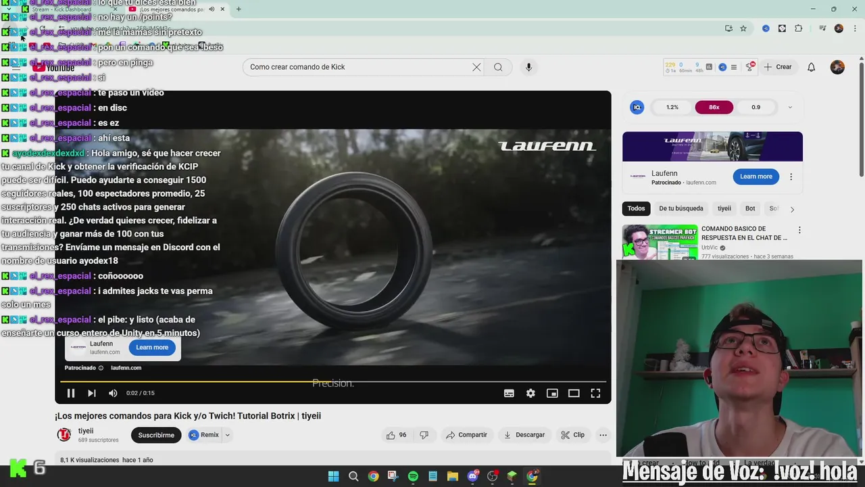The image size is (865, 487).
Task: Enable miniplayer mode
Action: (x=552, y=393)
